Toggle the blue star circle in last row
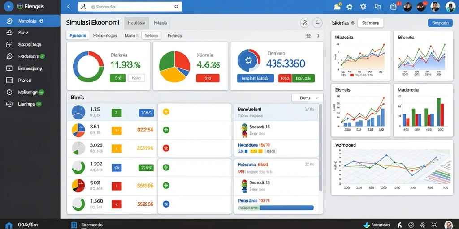The width and height of the screenshot is (459, 229). point(166,204)
